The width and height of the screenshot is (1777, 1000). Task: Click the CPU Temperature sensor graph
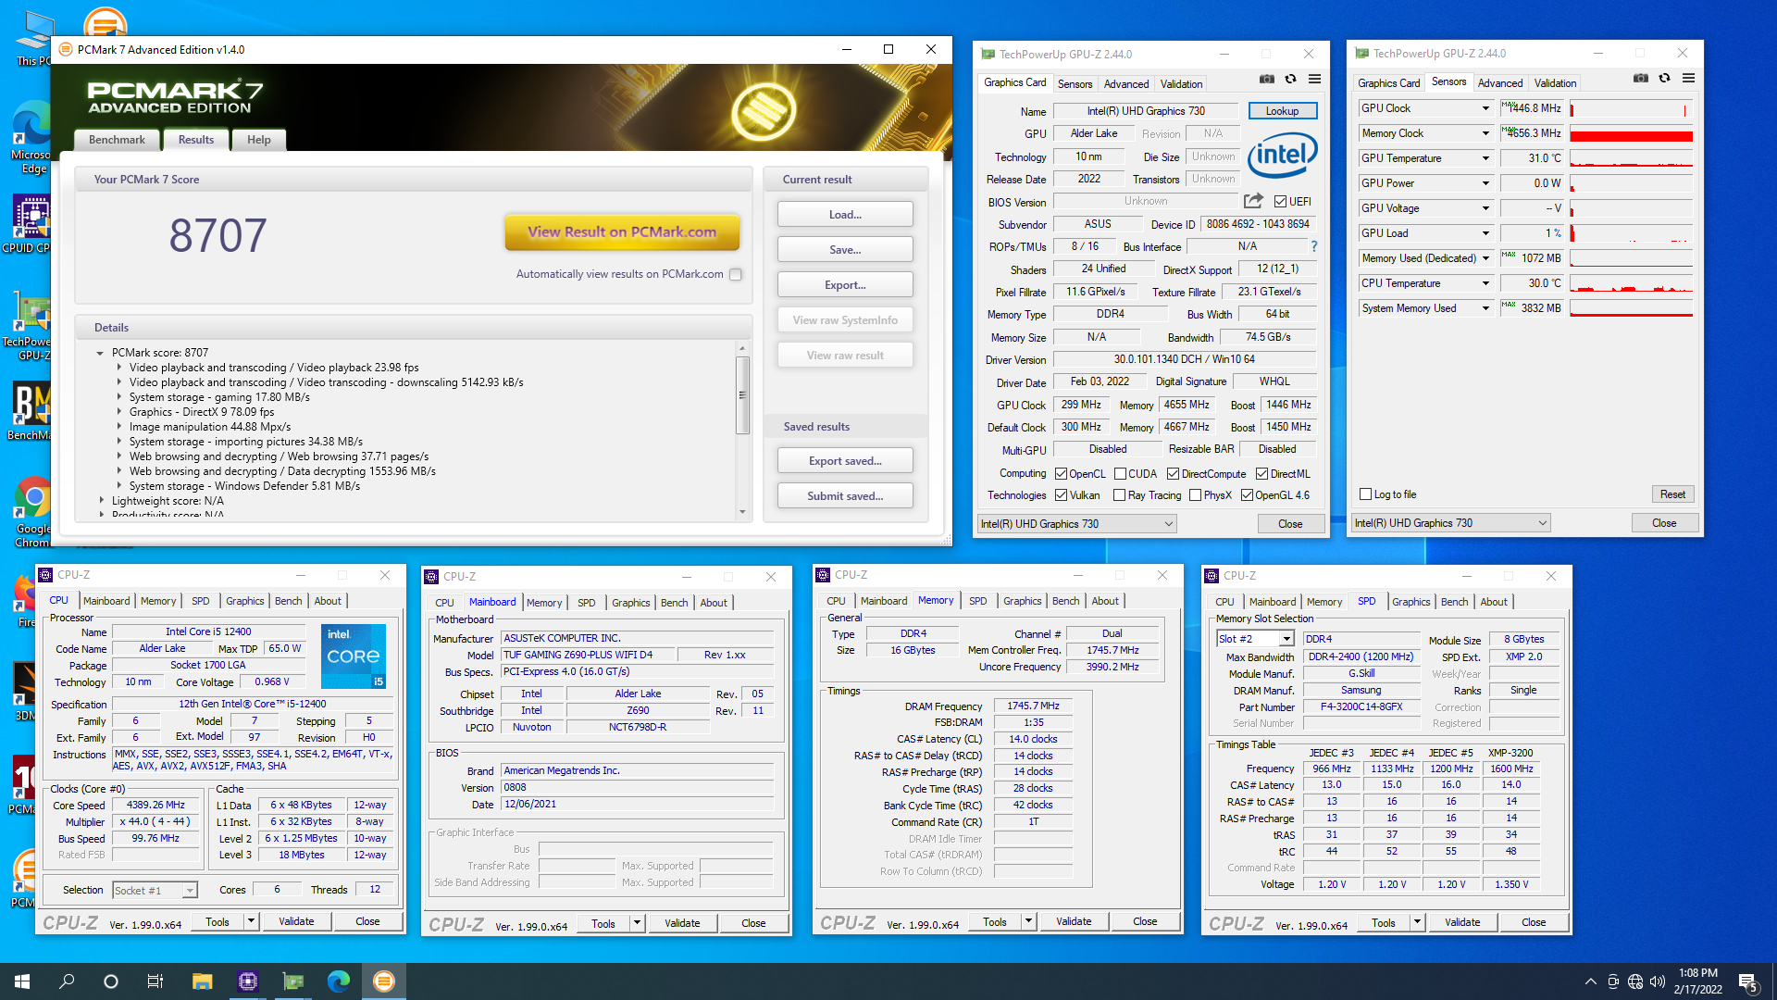coord(1632,283)
